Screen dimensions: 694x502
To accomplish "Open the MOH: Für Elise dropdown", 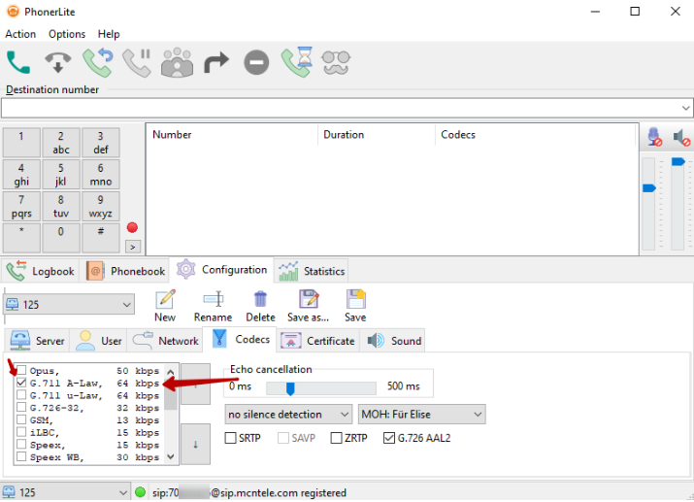I will [422, 415].
